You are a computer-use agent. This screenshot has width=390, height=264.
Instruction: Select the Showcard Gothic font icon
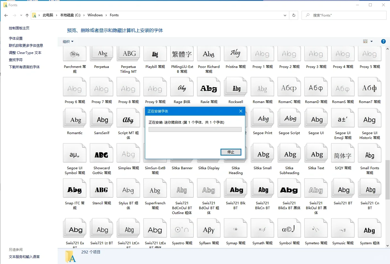(x=101, y=155)
